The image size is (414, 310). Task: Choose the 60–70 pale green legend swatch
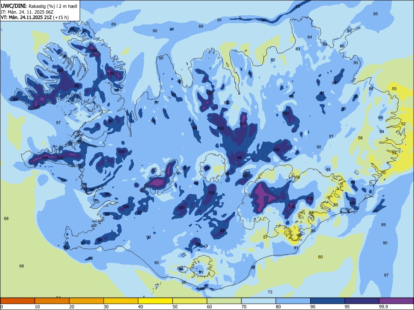click(224, 301)
